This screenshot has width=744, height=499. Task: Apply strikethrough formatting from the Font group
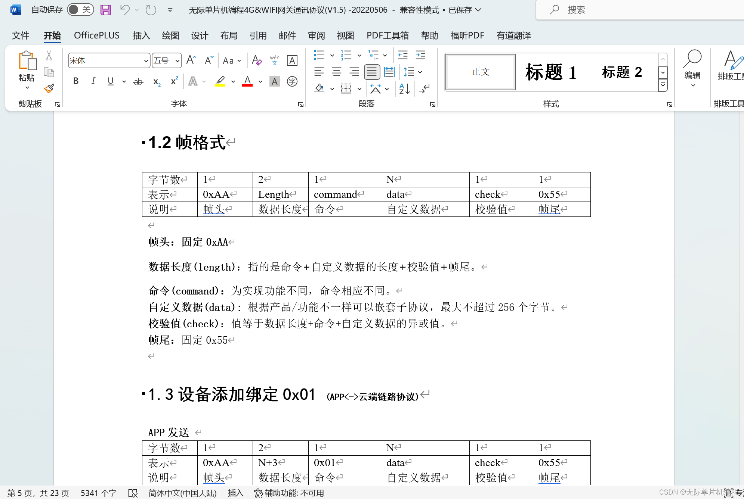138,81
